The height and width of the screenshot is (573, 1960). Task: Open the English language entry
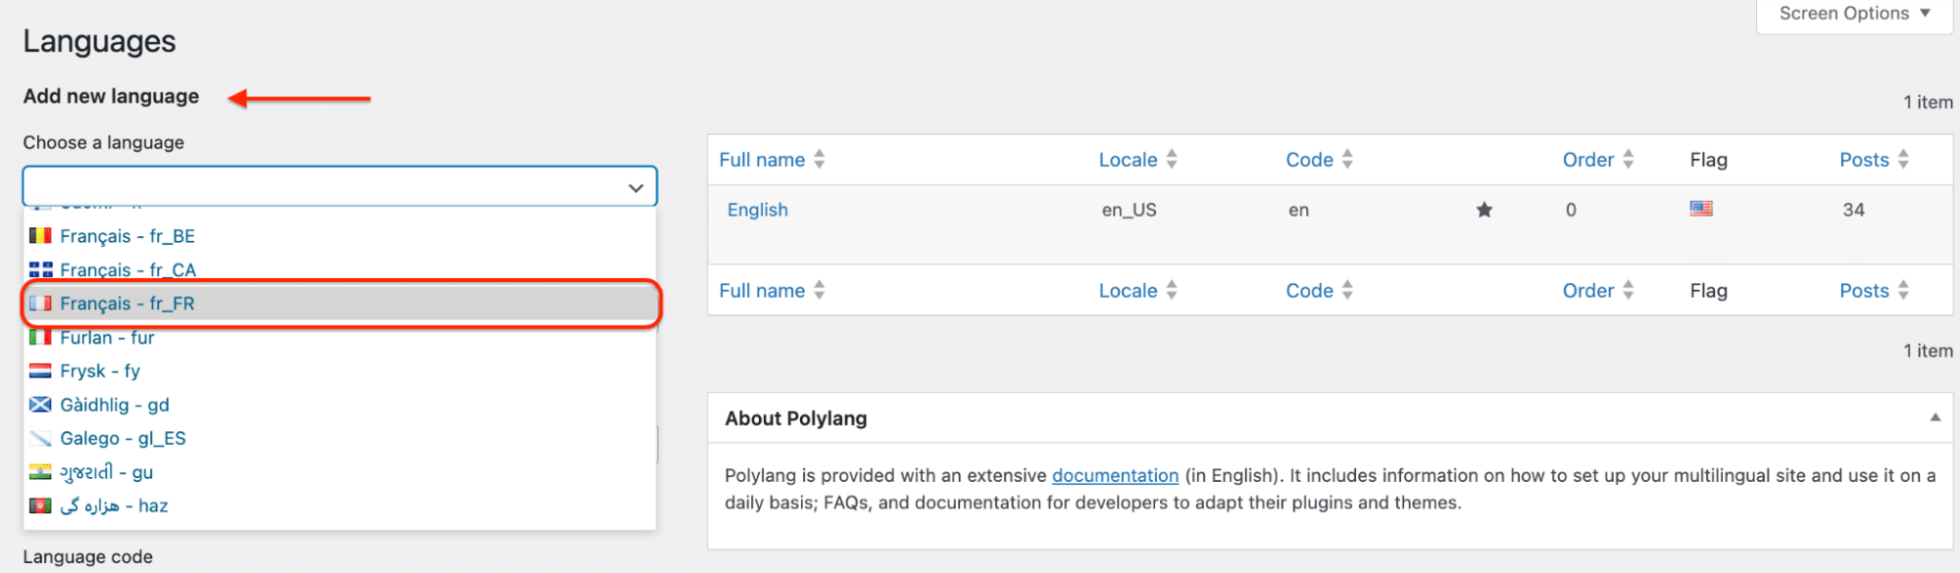tap(757, 210)
